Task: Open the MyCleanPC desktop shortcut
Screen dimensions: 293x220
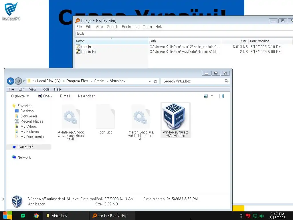Action: [x=11, y=11]
